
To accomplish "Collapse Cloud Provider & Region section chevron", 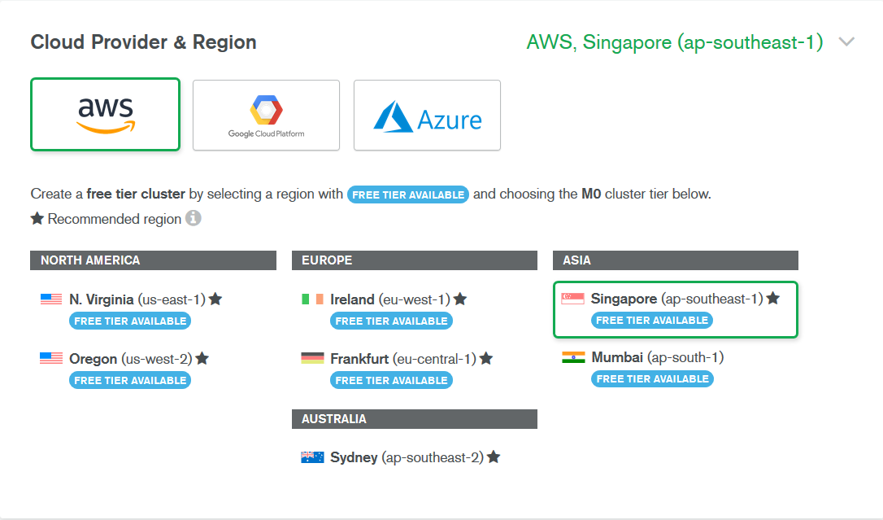I will pyautogui.click(x=846, y=42).
